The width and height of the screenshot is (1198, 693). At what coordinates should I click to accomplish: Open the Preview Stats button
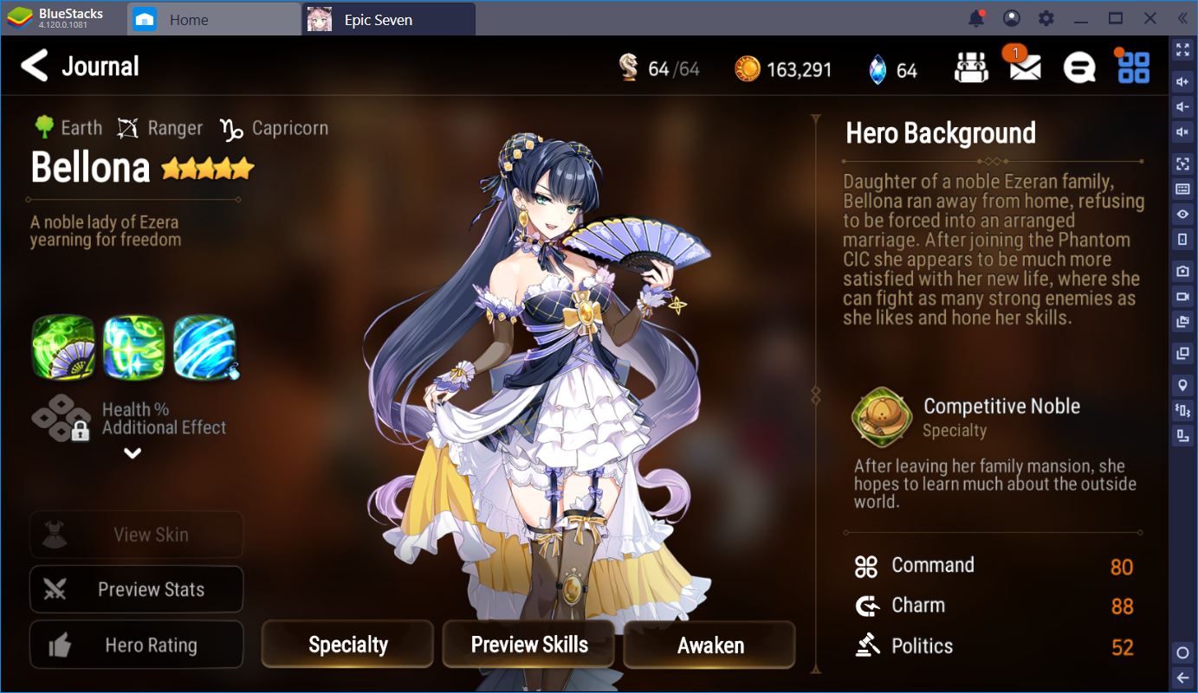coord(136,589)
